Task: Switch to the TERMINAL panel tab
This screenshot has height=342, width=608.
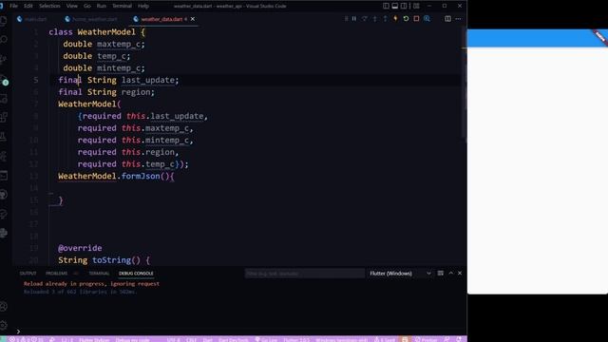Action: (x=99, y=274)
